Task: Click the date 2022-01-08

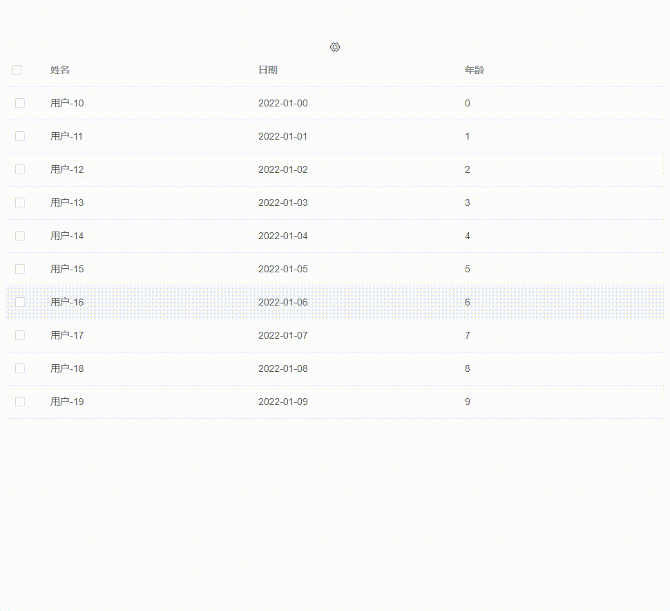Action: 283,368
